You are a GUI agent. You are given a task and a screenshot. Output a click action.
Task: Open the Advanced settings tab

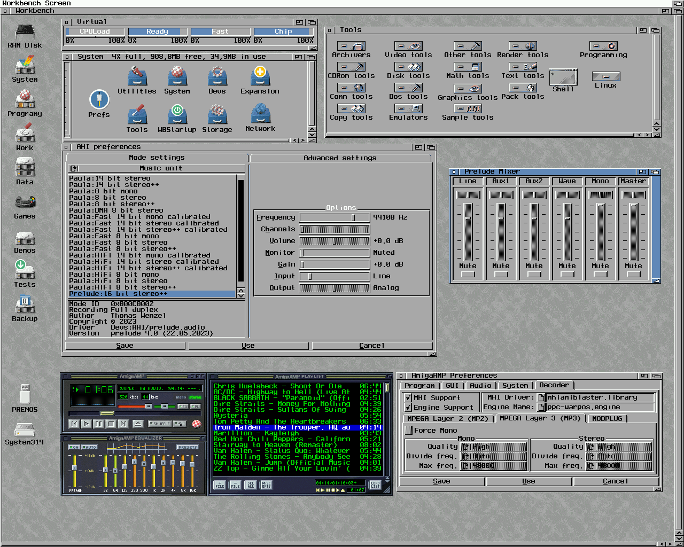(x=340, y=158)
